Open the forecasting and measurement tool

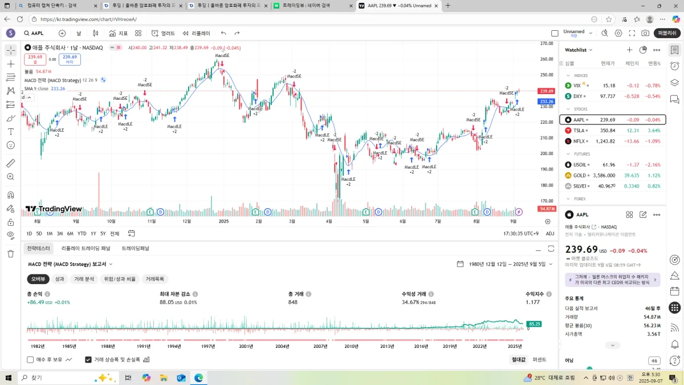[11, 104]
